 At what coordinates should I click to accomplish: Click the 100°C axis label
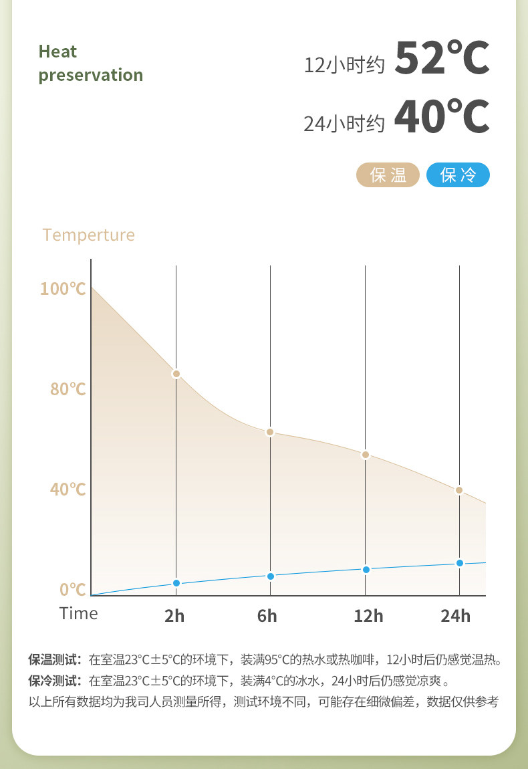tap(63, 289)
